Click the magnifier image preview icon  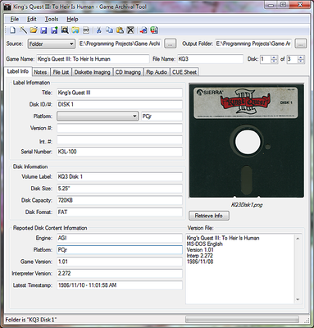(65, 30)
